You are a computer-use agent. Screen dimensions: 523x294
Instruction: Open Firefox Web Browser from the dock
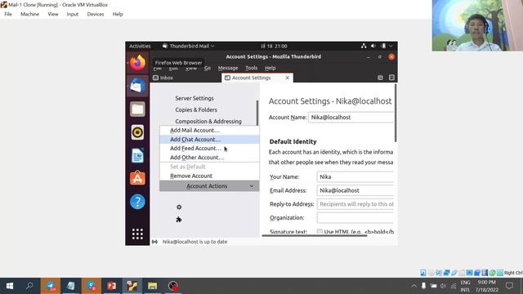(x=137, y=62)
